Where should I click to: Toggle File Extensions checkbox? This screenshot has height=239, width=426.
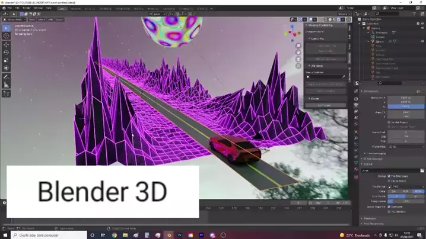click(x=389, y=176)
